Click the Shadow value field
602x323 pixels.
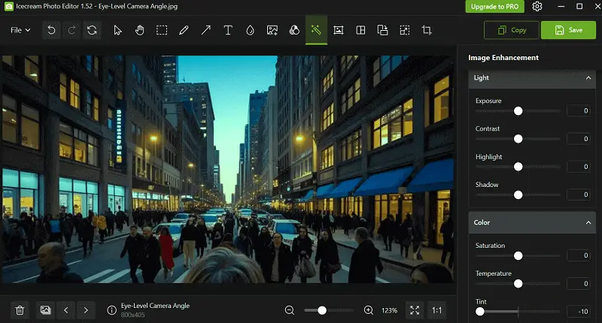579,195
